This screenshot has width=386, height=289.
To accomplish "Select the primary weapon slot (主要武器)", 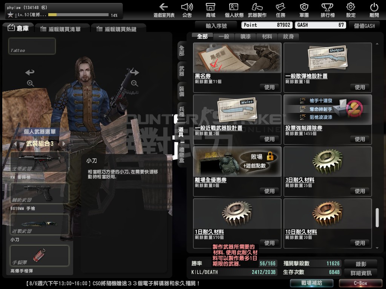I will (39, 162).
